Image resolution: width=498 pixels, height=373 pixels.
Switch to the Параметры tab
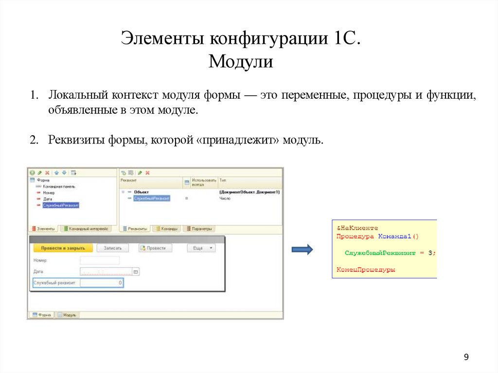pos(199,229)
